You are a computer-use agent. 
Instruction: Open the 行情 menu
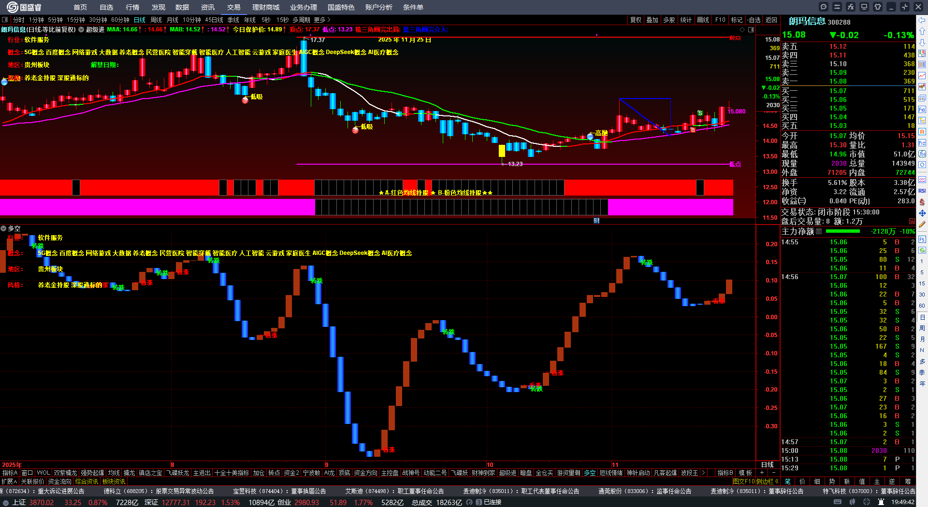[132, 7]
